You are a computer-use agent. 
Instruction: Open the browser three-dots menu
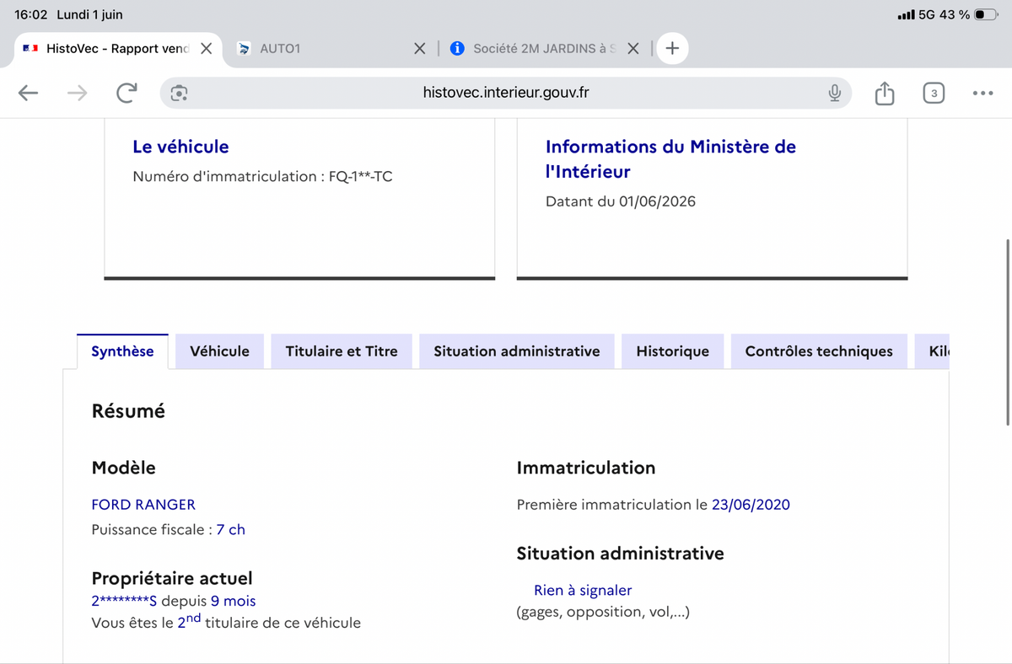coord(982,94)
